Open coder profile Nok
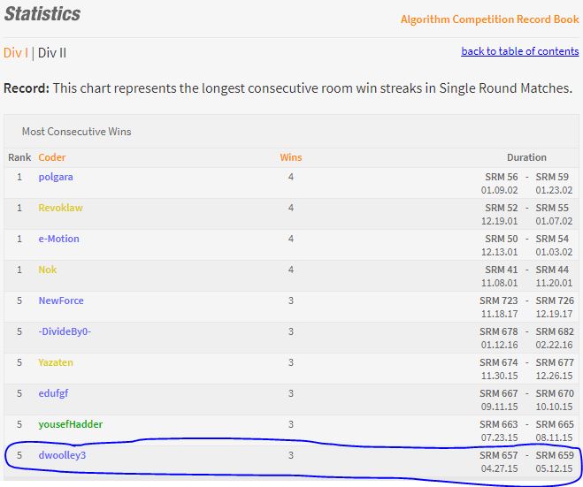 [x=48, y=270]
